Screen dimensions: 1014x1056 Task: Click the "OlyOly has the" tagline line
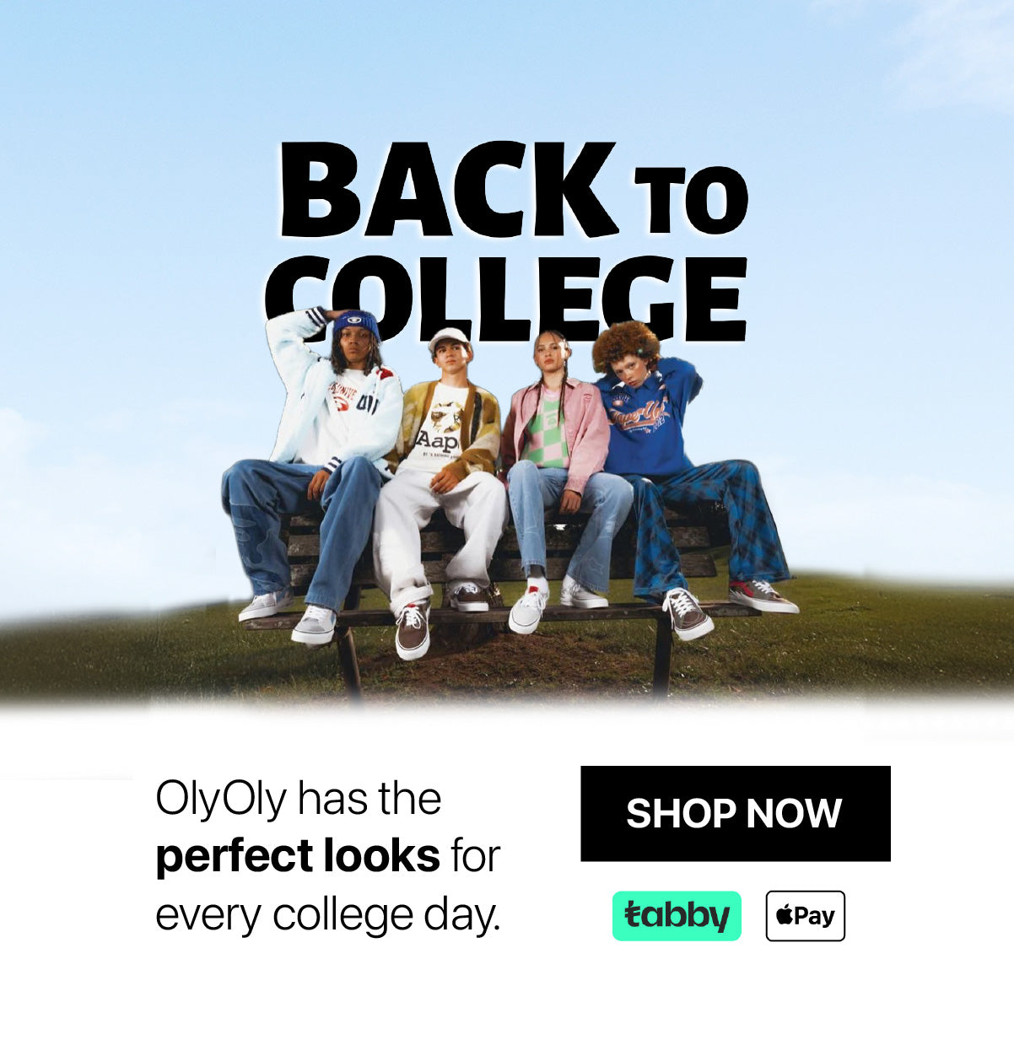[298, 798]
